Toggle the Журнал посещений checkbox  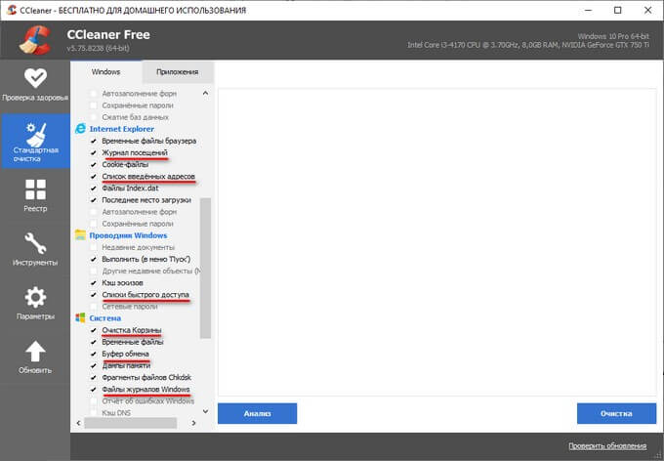coord(94,152)
